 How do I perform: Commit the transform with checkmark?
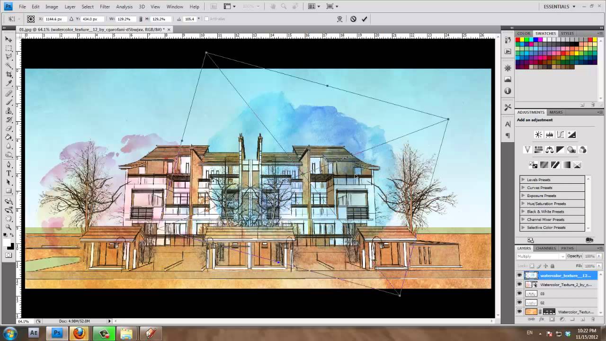[x=364, y=19]
